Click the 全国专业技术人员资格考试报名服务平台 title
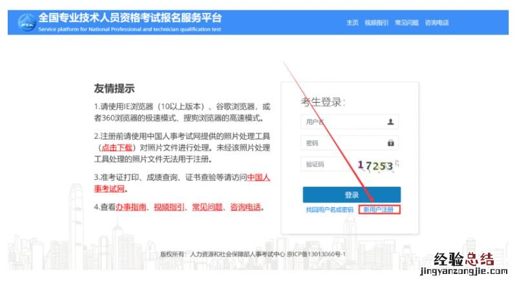 [130, 18]
